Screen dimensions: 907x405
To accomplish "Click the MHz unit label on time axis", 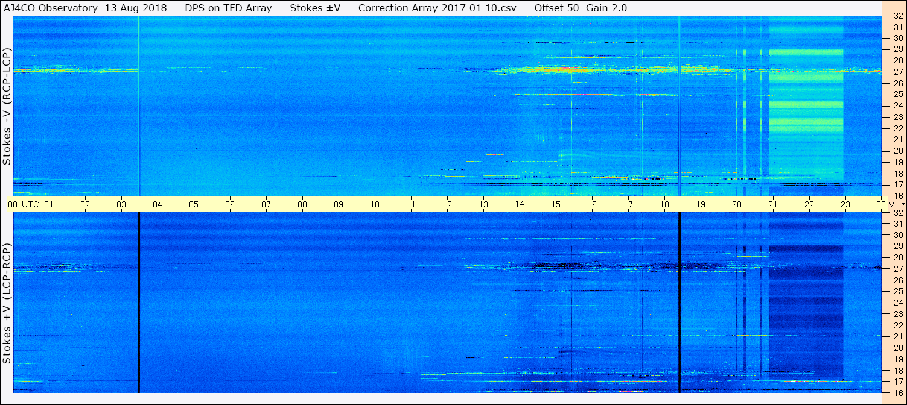I will [x=896, y=204].
